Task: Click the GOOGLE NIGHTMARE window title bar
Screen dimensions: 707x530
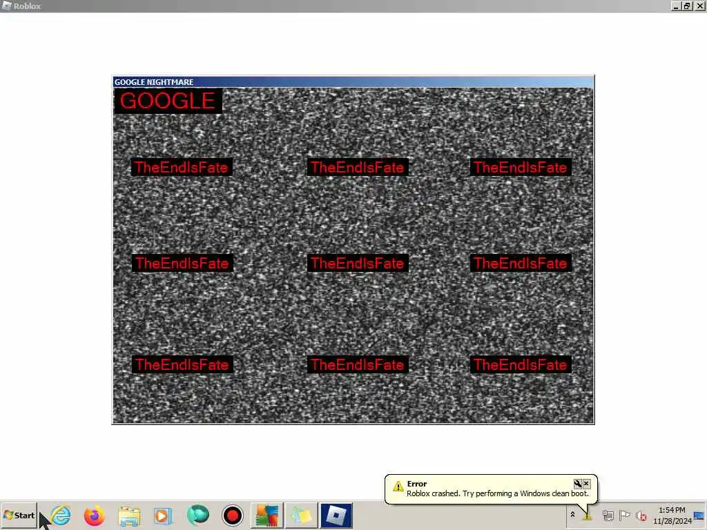Action: [x=353, y=82]
